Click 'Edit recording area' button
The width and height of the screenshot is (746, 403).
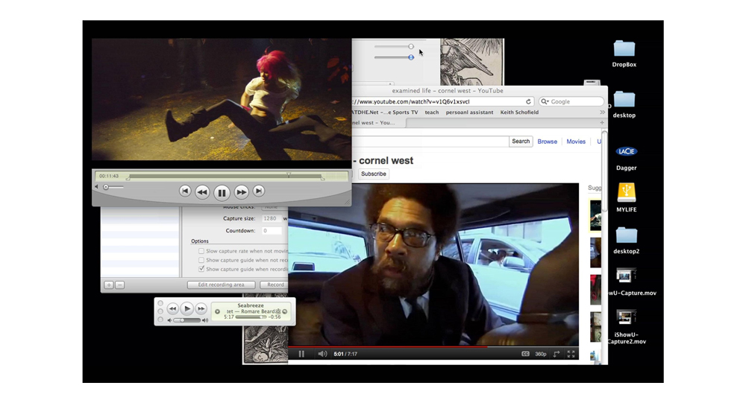[x=222, y=285]
